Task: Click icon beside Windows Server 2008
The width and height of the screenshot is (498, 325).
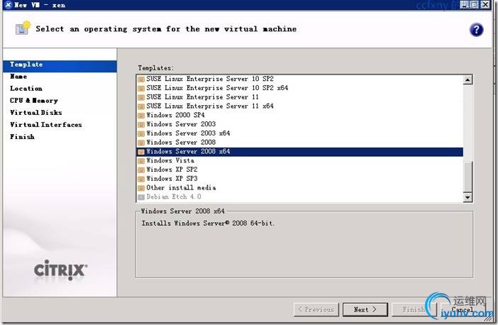Action: [x=141, y=143]
